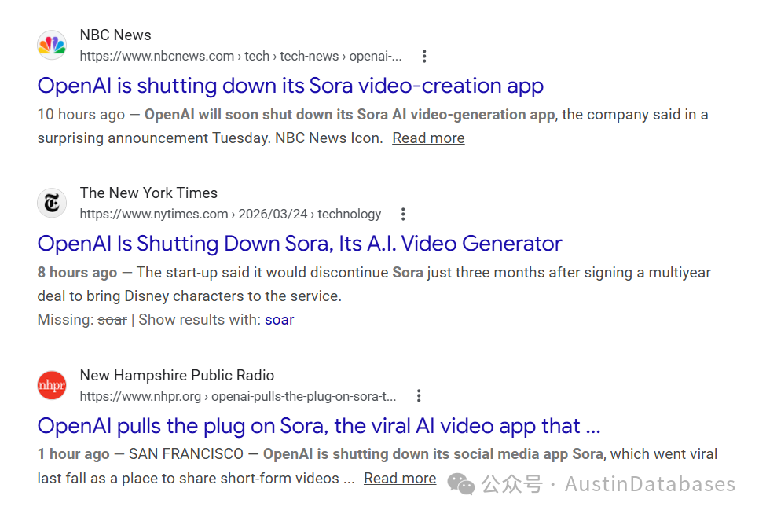Open the three-dot menu for nhpr.org result
The image size is (759, 514).
pos(419,396)
